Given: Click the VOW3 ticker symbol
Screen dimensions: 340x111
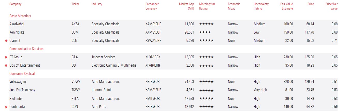Looking at the screenshot, I should (x=76, y=82).
